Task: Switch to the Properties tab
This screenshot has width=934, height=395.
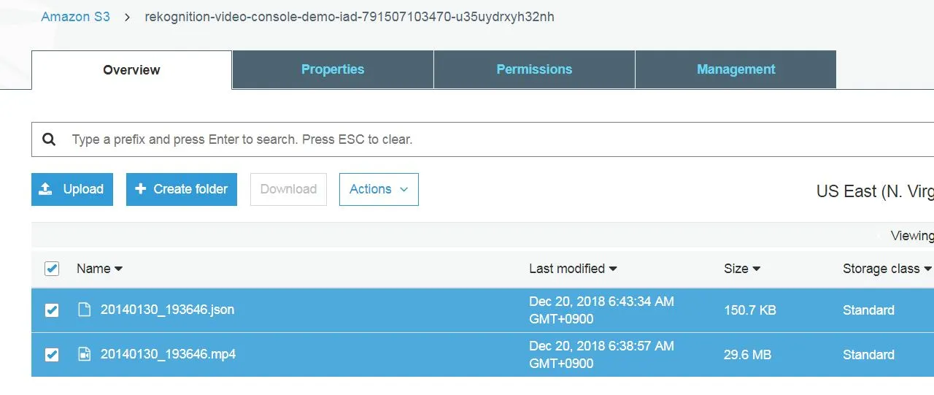Action: tap(333, 69)
